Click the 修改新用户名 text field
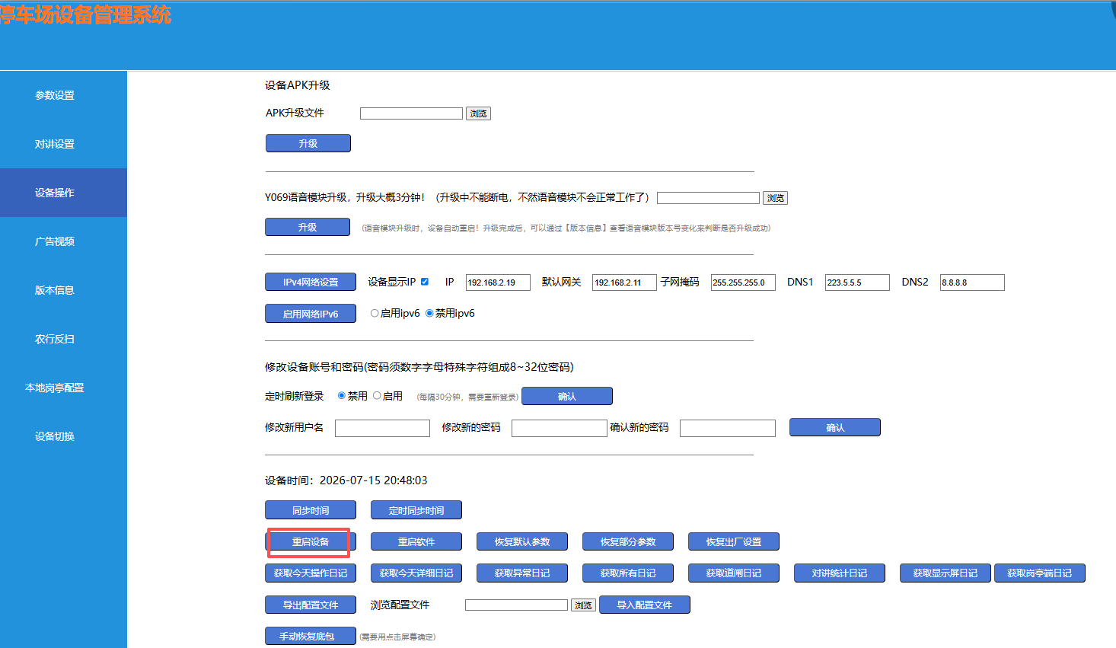The image size is (1116, 648). 382,428
